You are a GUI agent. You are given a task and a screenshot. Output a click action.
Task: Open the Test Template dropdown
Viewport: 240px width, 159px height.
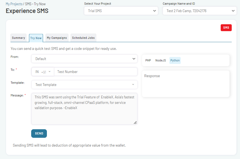click(84, 85)
